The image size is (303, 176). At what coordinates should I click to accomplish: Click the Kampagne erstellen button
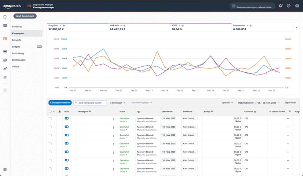[x=60, y=103]
